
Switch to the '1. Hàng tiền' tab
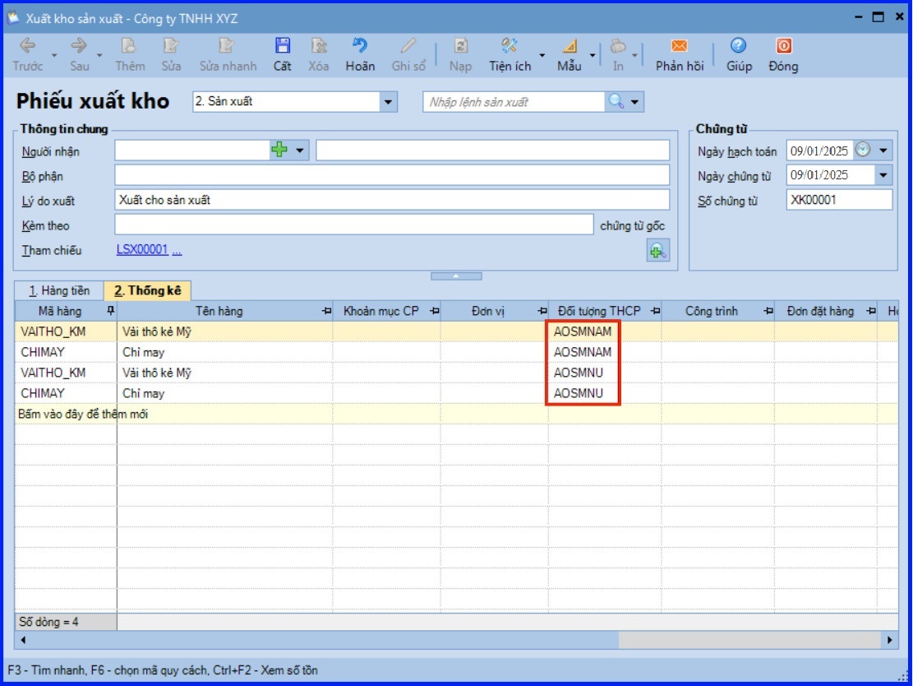point(59,290)
